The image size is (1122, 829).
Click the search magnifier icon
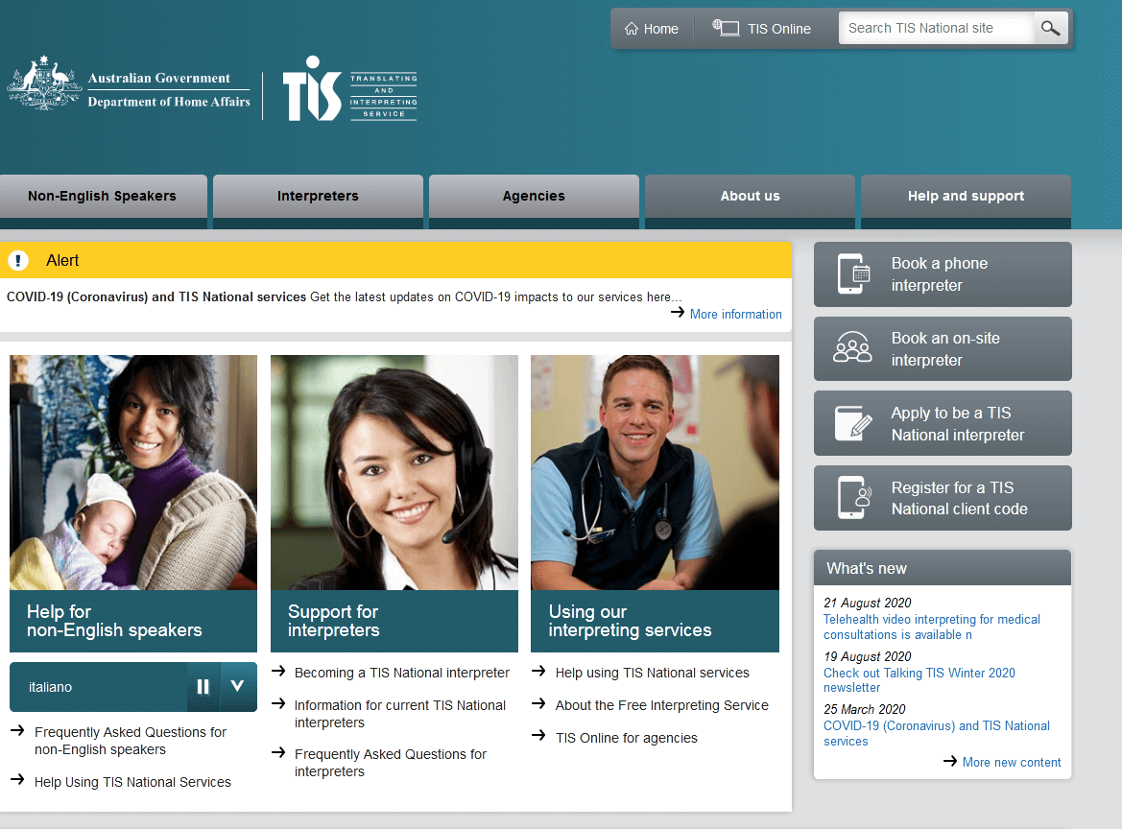point(1050,28)
